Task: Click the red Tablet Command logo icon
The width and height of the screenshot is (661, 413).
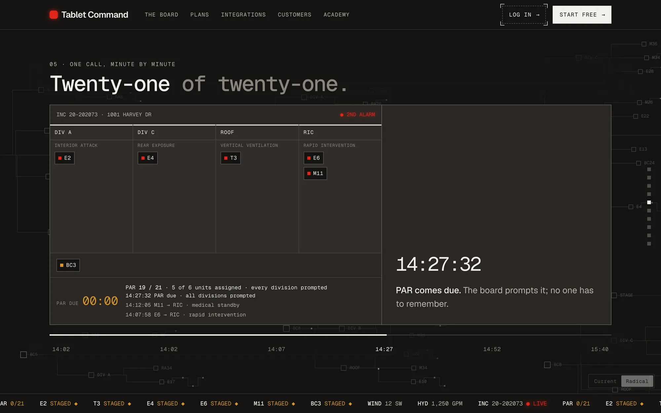Action: [x=54, y=15]
